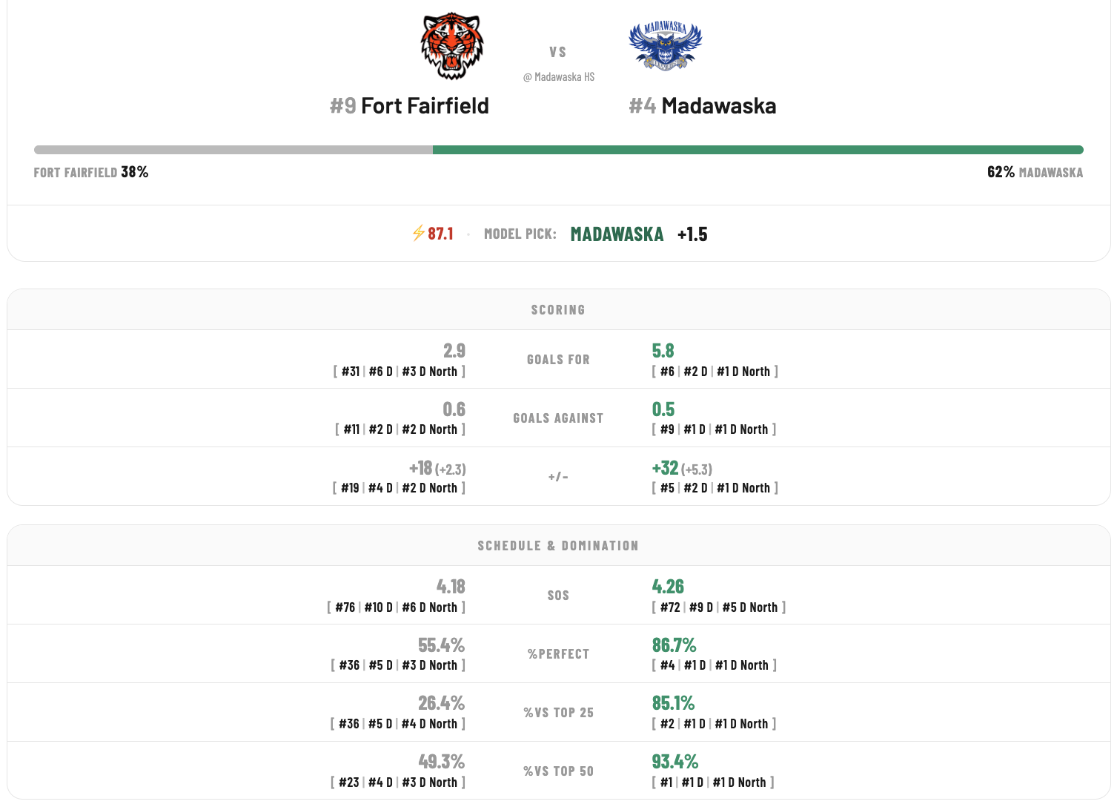Click the %VS Top 25 label
The height and width of the screenshot is (804, 1117).
point(558,713)
